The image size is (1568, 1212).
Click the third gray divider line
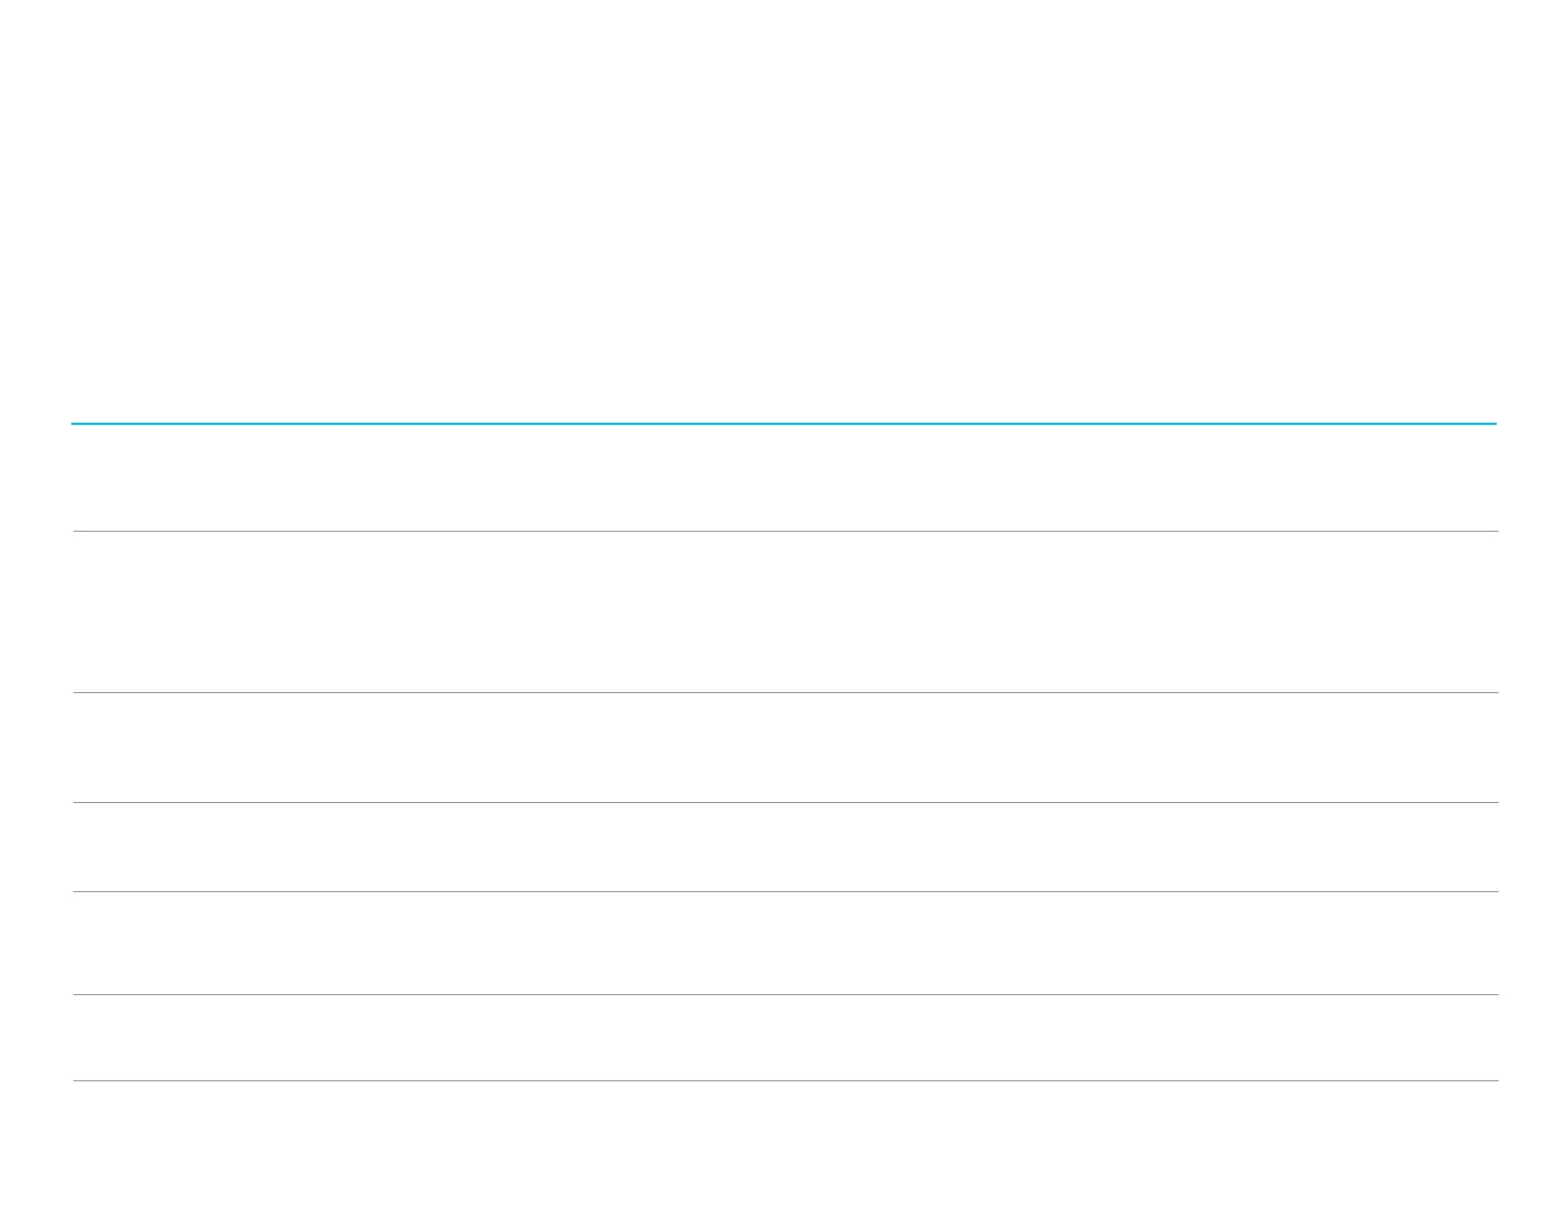tap(784, 803)
